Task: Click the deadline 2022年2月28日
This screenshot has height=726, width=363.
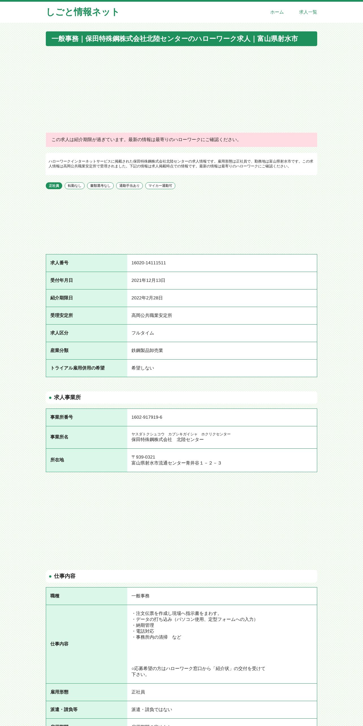Action: 147,298
